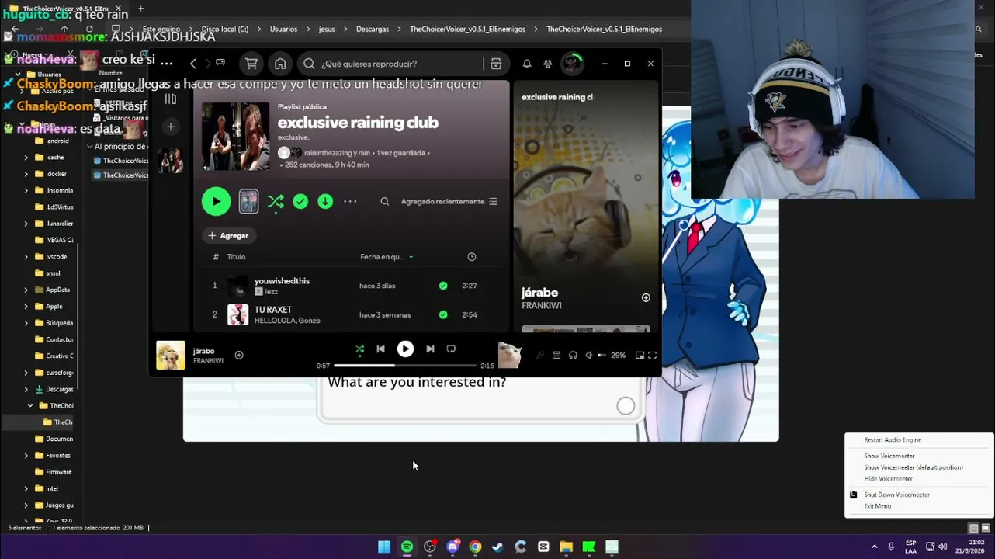Toggle shuffle in the player bar
Screen dimensions: 995x559
point(359,349)
